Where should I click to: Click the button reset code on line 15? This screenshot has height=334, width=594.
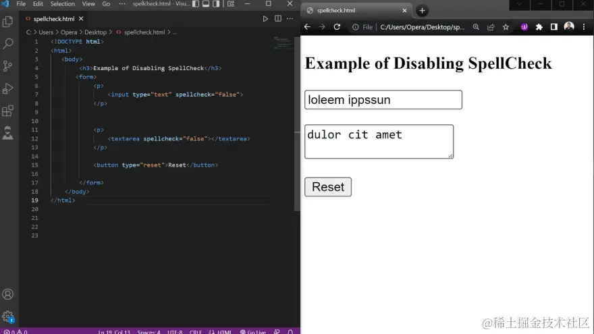pos(156,165)
